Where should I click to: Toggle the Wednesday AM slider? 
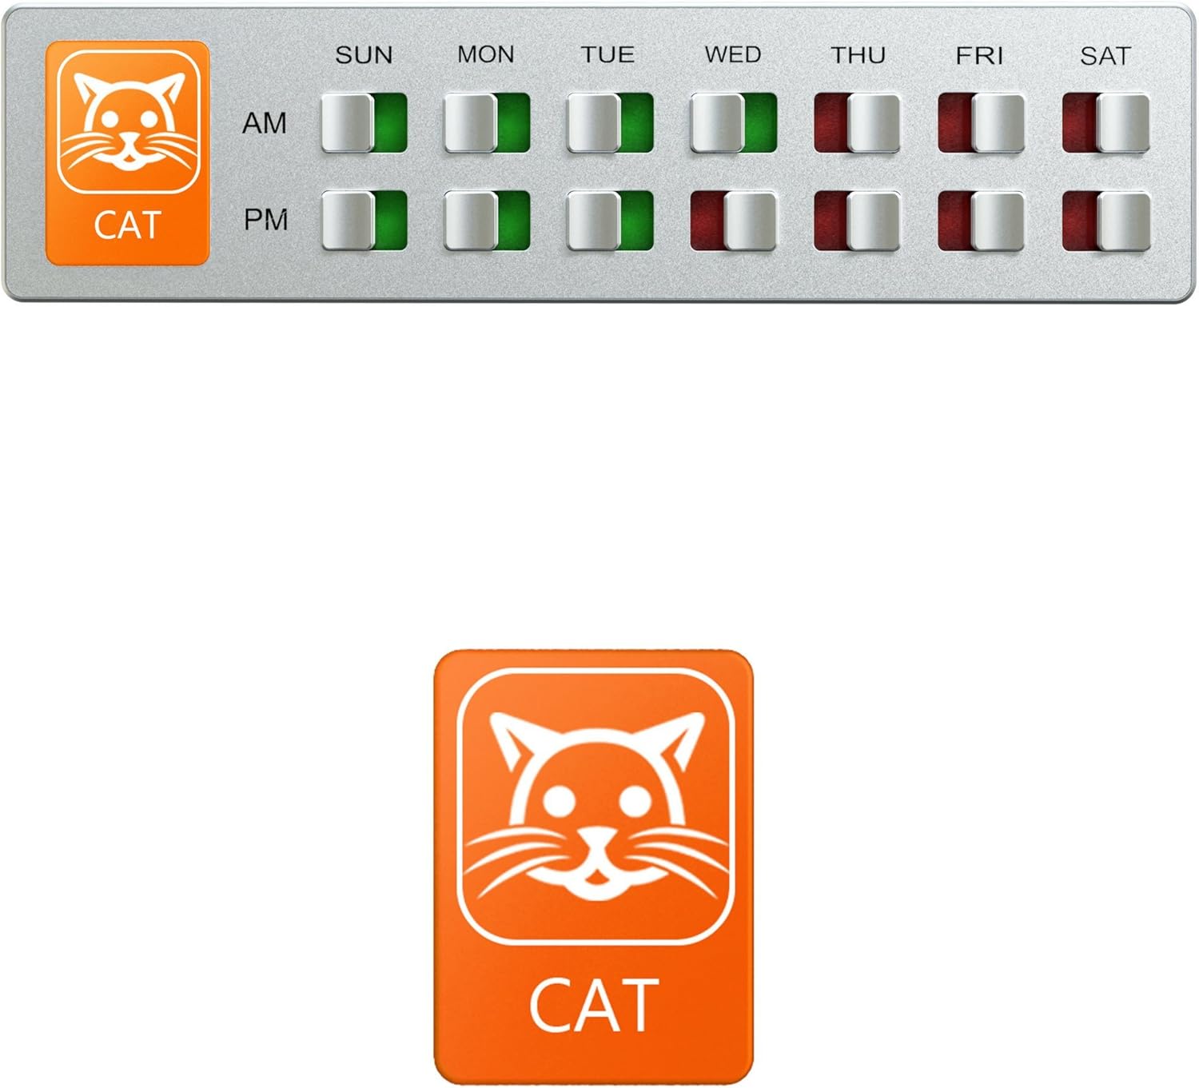click(734, 123)
